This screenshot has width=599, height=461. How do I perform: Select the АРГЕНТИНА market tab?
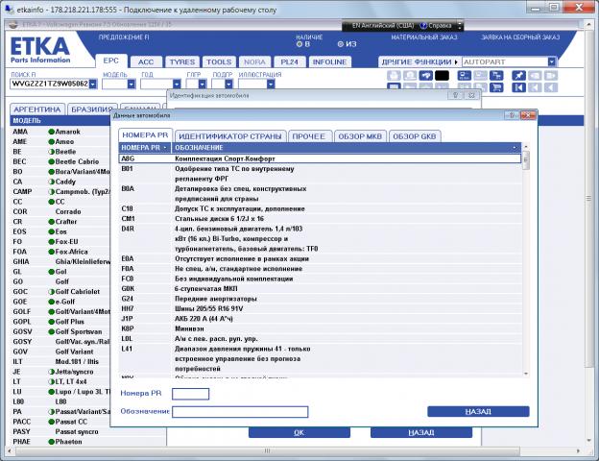click(x=37, y=109)
